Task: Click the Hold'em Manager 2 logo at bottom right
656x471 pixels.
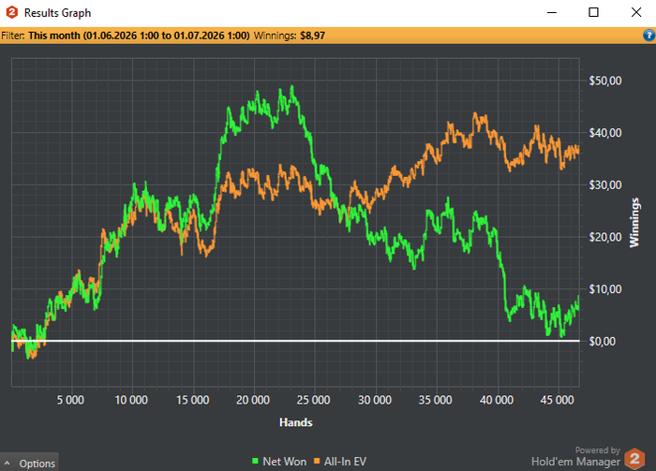Action: click(634, 459)
